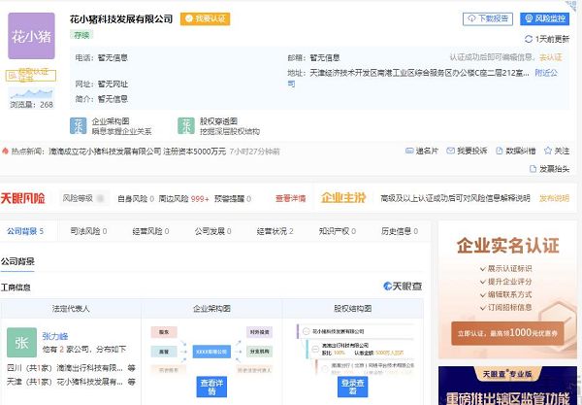Click the hot news flame icon
Image resolution: width=582 pixels, height=405 pixels.
[x=5, y=151]
